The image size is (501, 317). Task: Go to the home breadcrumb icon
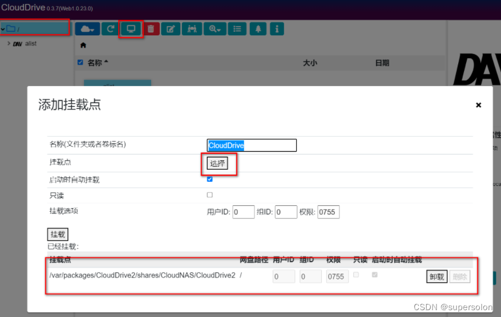point(83,46)
